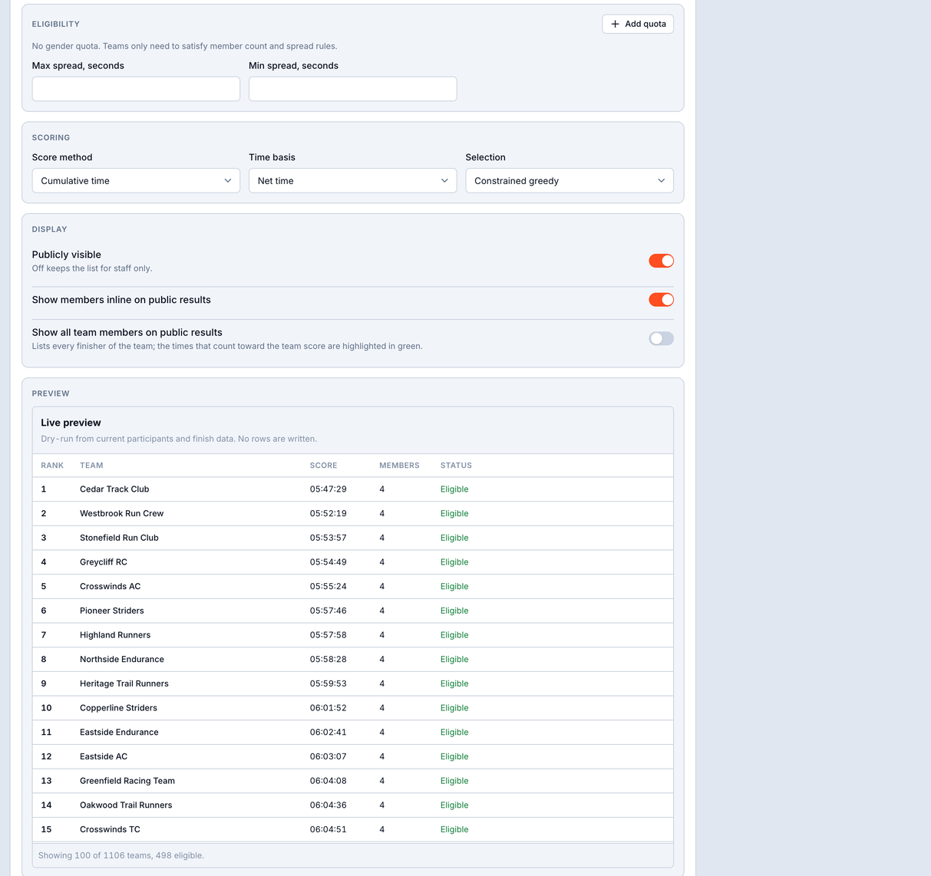The height and width of the screenshot is (876, 931).
Task: Click the TEAM column header
Action: click(91, 466)
